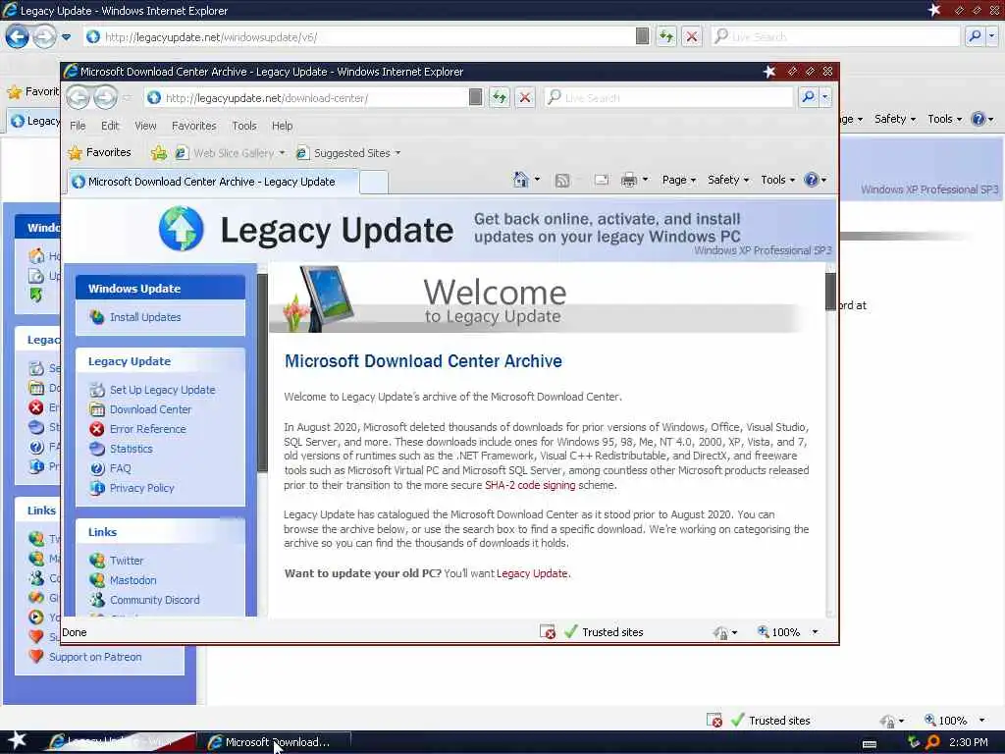Viewport: 1005px width, 754px height.
Task: Click the Live Search box in front window
Action: pos(669,97)
